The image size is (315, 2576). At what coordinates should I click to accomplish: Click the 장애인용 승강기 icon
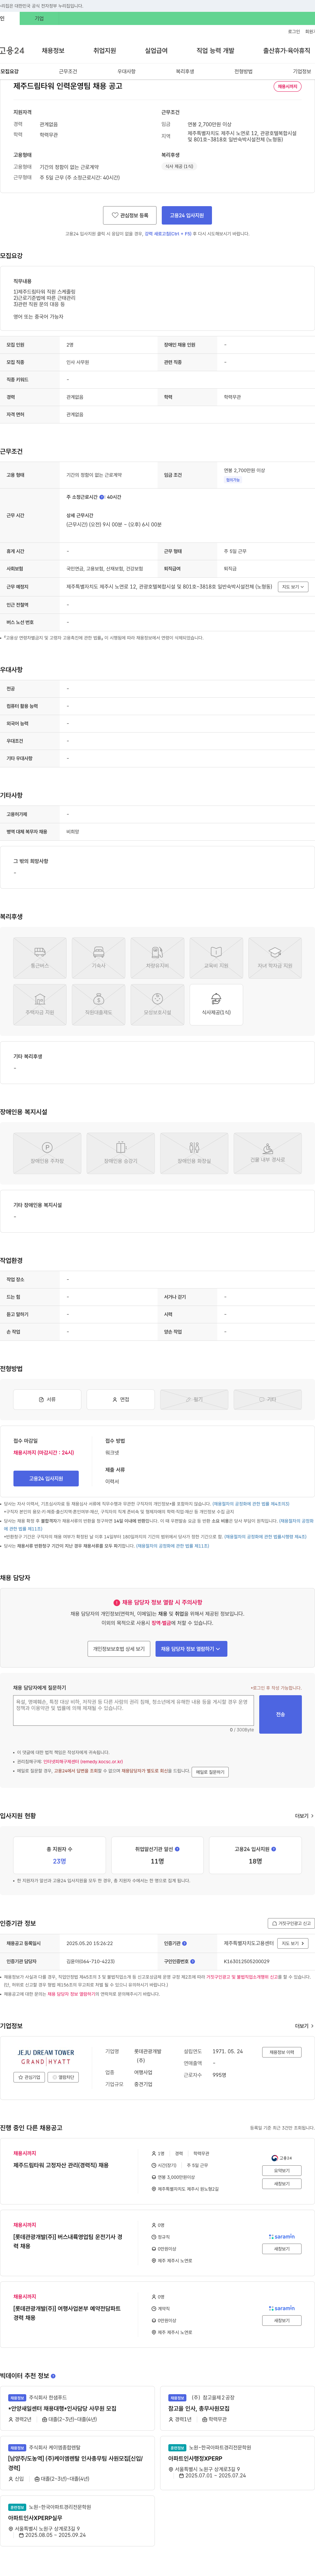point(121,1153)
